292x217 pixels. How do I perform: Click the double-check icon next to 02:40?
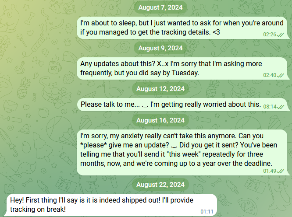281,75
